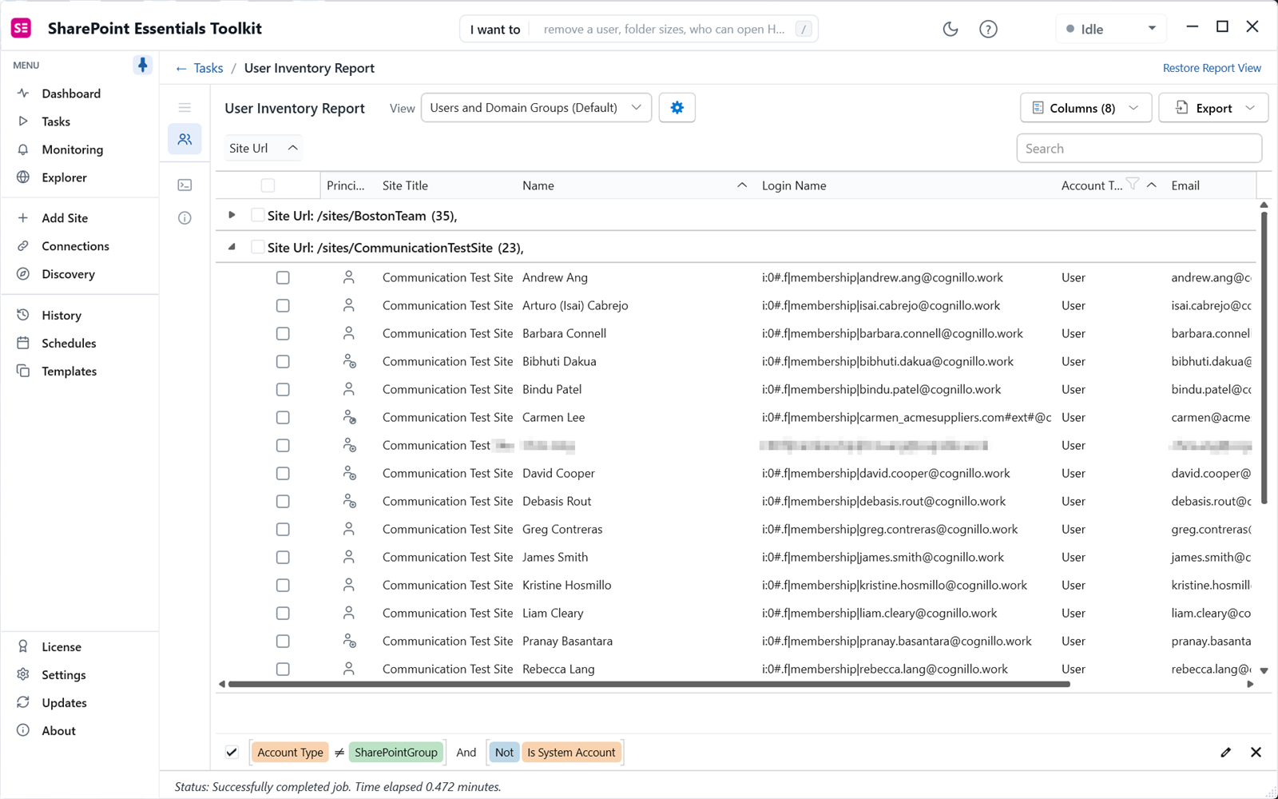Select Schedules in the sidebar
The width and height of the screenshot is (1278, 799).
pos(69,344)
